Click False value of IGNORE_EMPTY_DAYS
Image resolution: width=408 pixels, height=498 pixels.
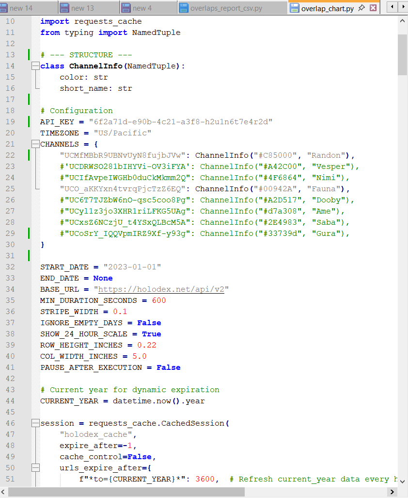[x=149, y=323]
